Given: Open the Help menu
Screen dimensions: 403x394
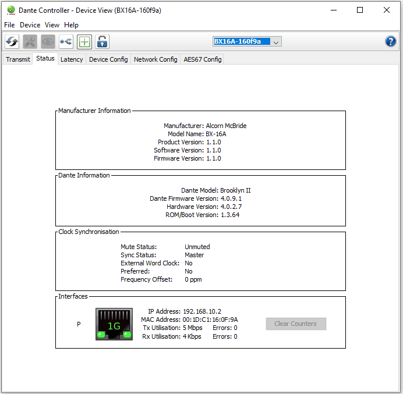Looking at the screenshot, I should pos(71,25).
